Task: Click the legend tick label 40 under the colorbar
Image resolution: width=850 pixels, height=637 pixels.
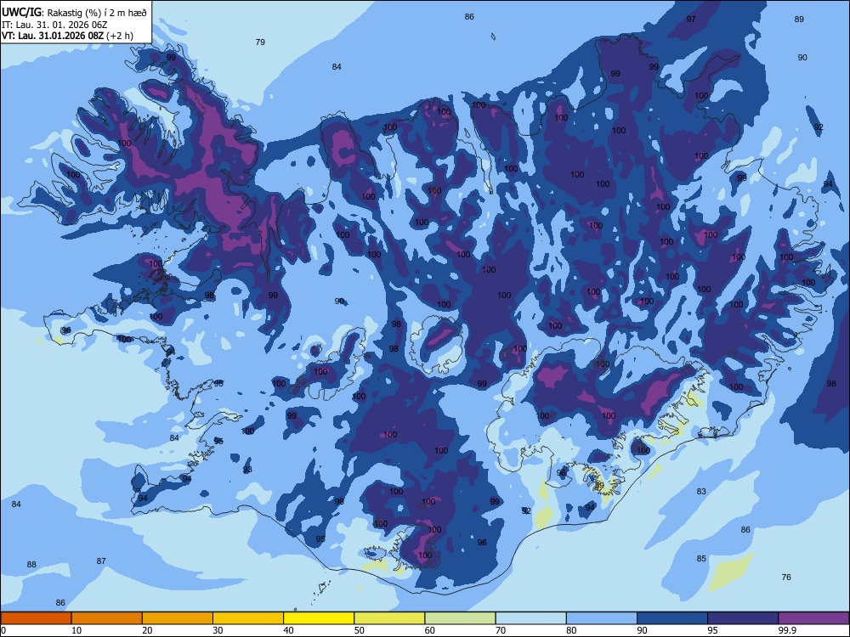Action: (288, 630)
